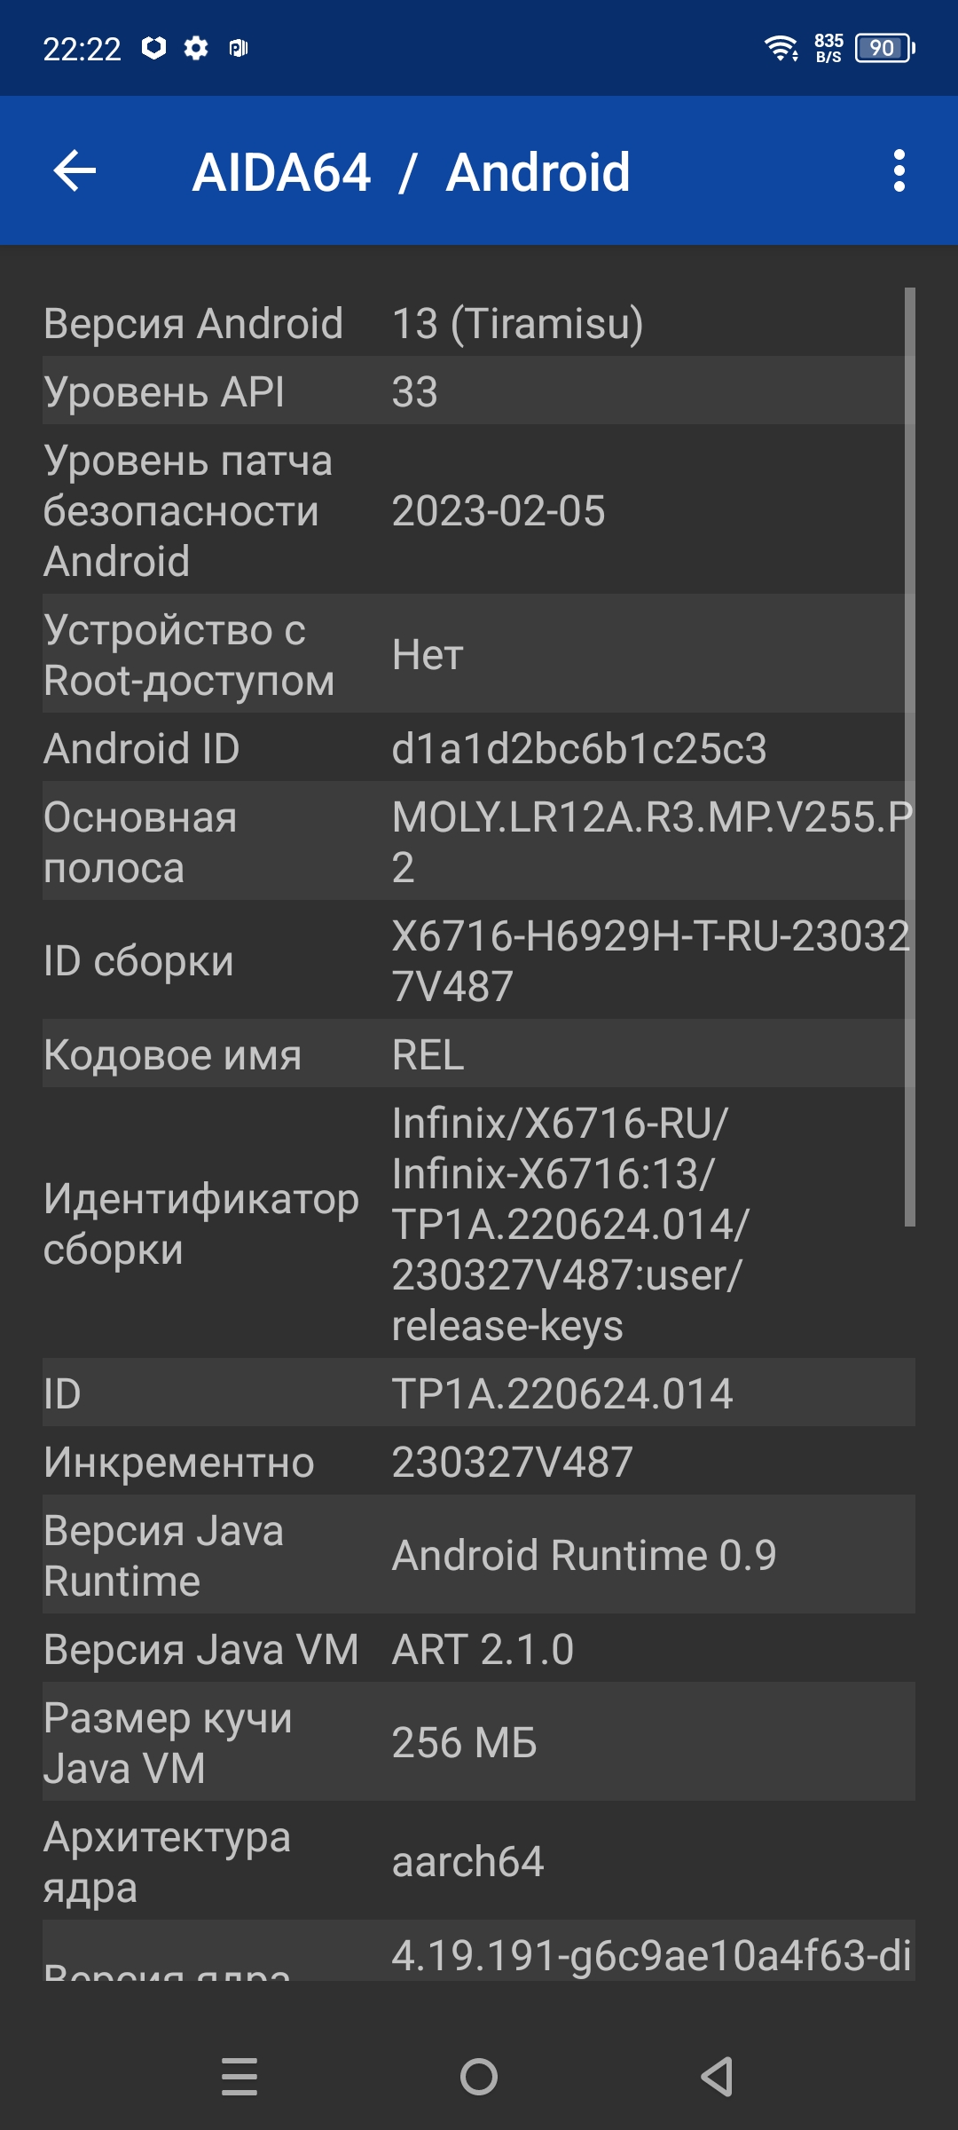
Task: Select the Версия Android row
Action: [x=479, y=323]
